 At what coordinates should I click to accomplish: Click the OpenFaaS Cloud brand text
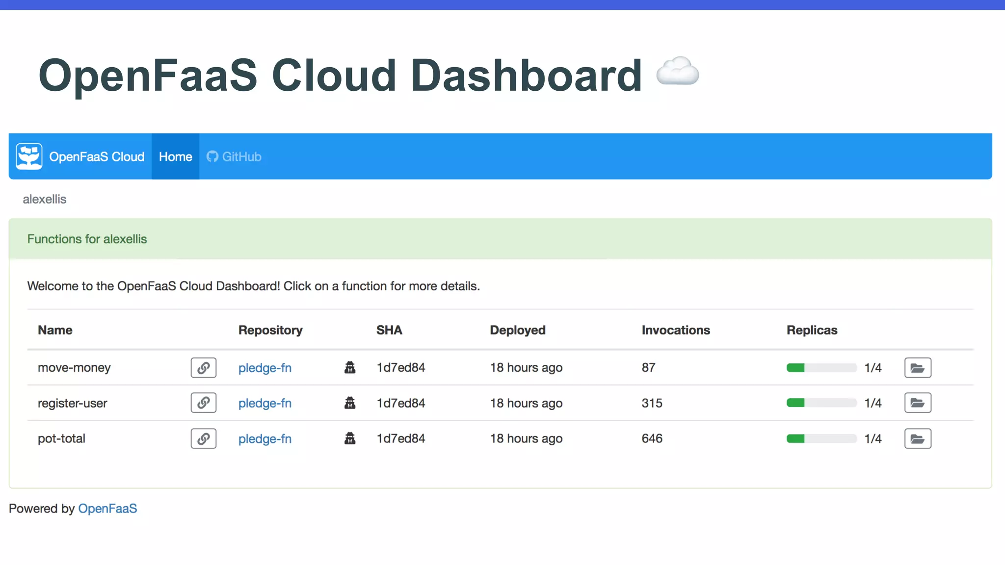point(97,157)
